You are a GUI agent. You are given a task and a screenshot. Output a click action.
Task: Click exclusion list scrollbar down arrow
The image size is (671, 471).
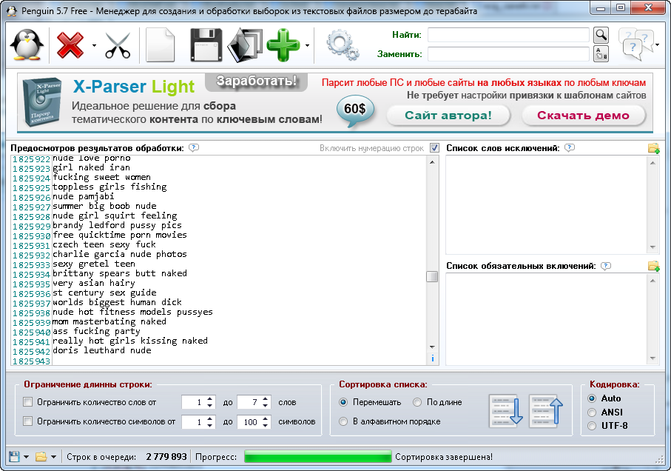point(653,247)
